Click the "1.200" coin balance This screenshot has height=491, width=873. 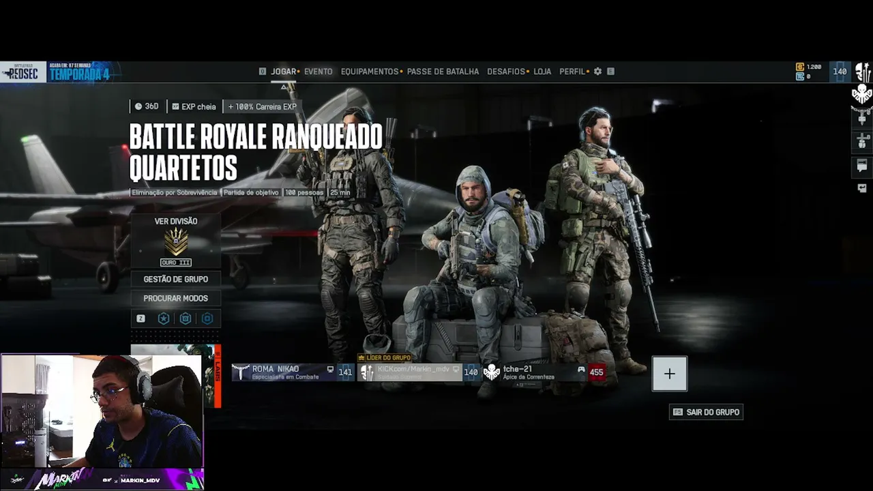tap(814, 67)
